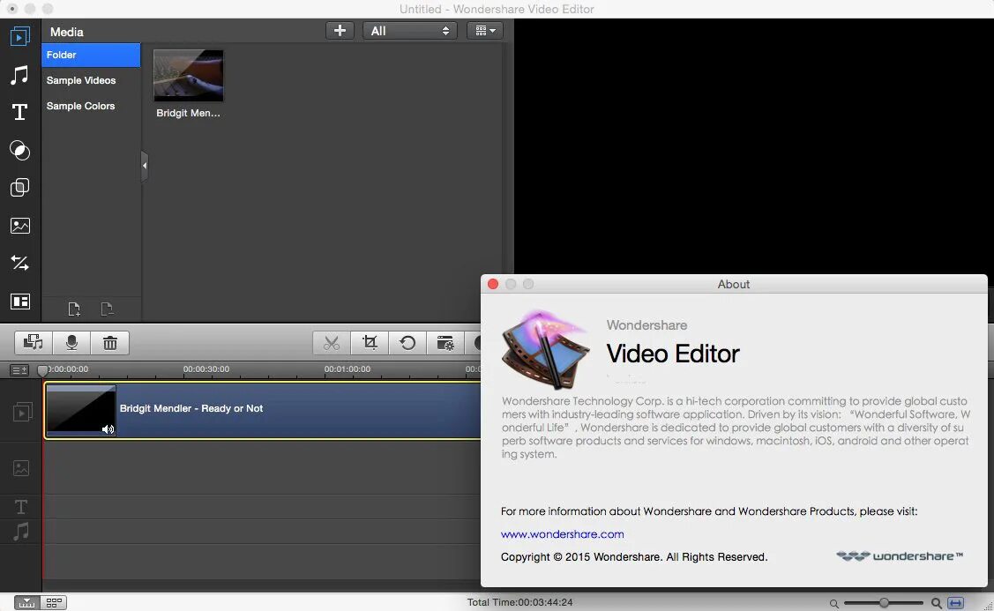Open the Music library in sidebar

(x=19, y=75)
